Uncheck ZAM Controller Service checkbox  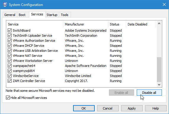coord(9,81)
